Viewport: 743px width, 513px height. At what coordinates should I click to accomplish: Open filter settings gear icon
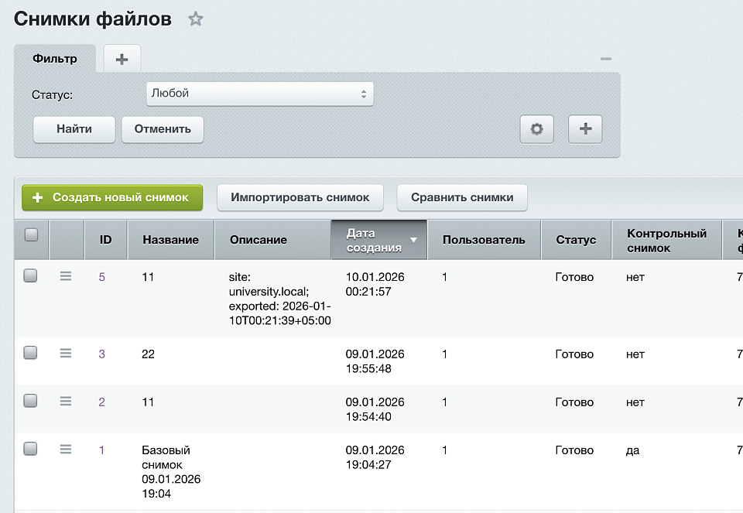[x=537, y=129]
